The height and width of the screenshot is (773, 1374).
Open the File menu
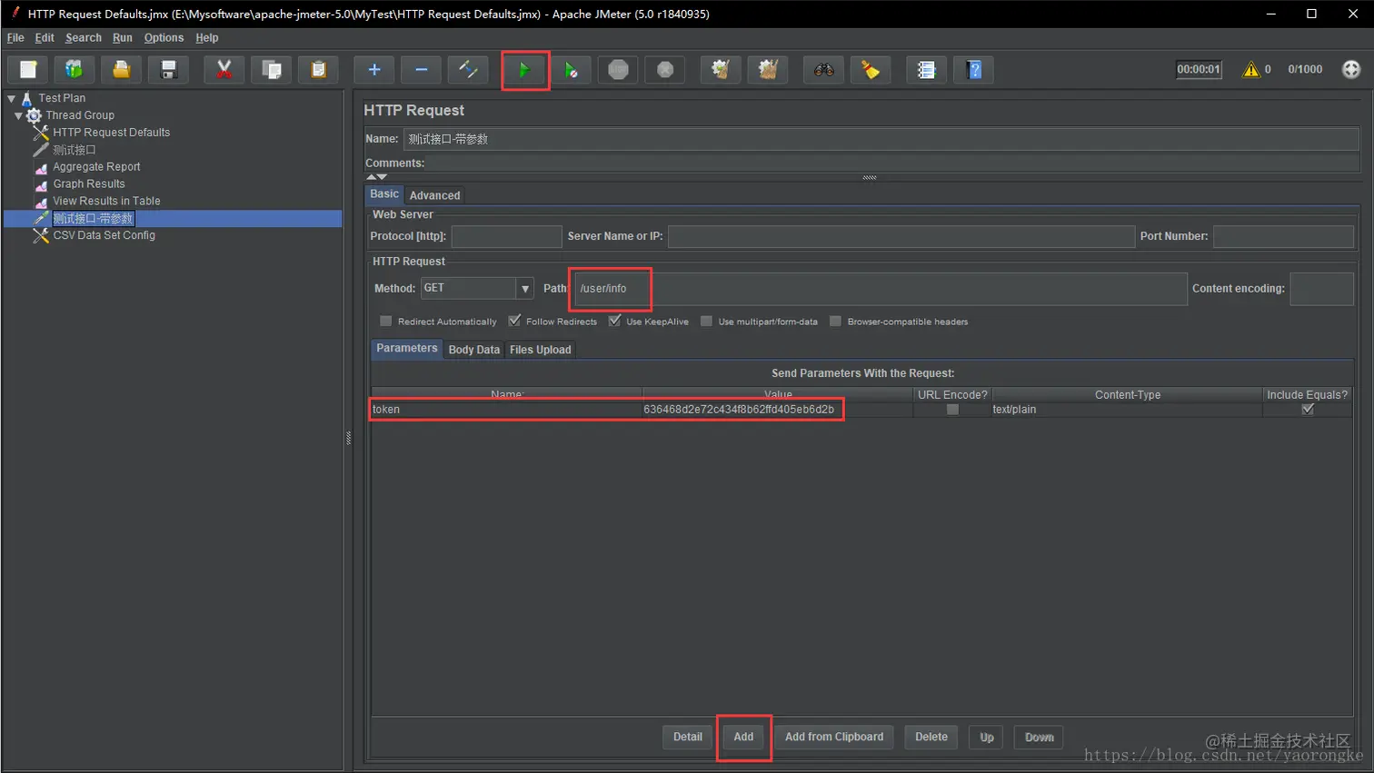(15, 38)
